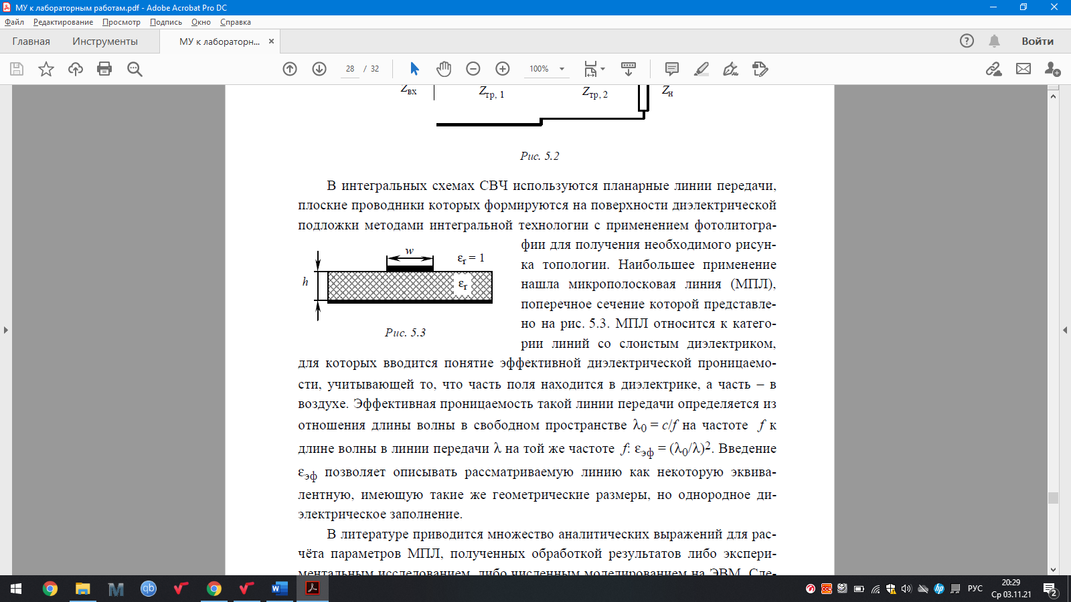
Task: Open the find text magnifier tool
Action: pyautogui.click(x=135, y=69)
